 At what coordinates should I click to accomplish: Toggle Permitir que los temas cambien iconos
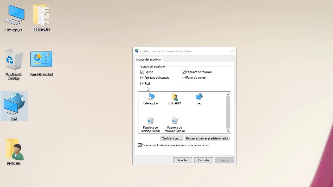click(x=140, y=145)
